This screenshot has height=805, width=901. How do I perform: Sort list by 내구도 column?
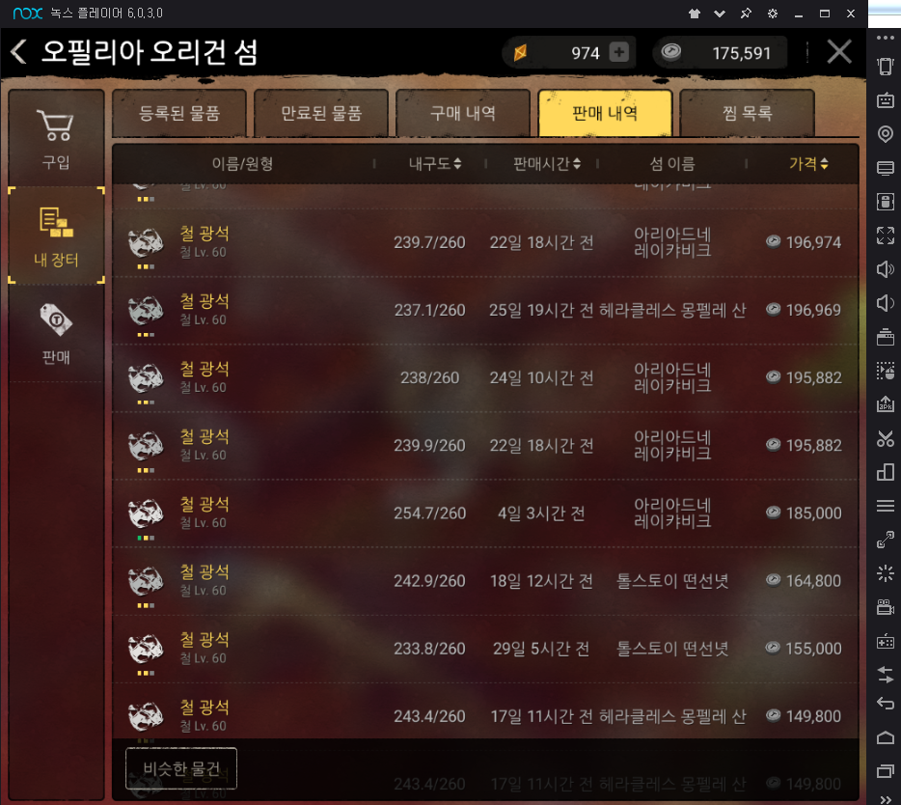pyautogui.click(x=435, y=164)
